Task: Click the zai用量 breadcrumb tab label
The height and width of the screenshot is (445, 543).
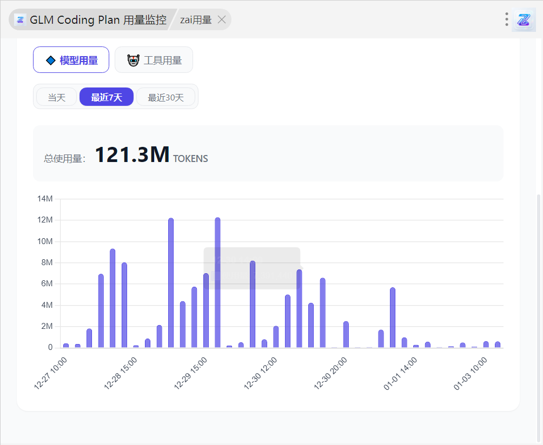Action: coord(195,20)
